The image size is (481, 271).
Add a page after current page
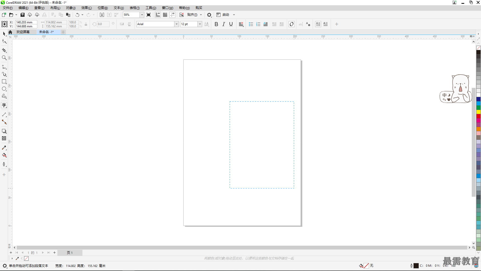point(54,253)
